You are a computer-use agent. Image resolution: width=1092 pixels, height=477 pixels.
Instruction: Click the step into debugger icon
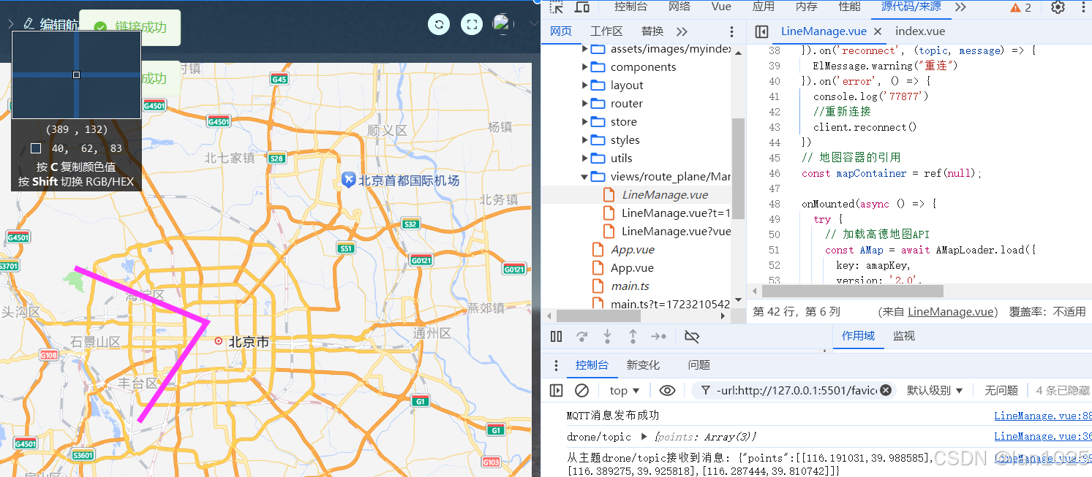[x=607, y=336]
